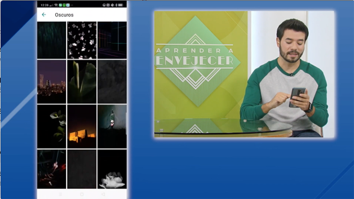Tap the Android back triangle button

click(103, 194)
